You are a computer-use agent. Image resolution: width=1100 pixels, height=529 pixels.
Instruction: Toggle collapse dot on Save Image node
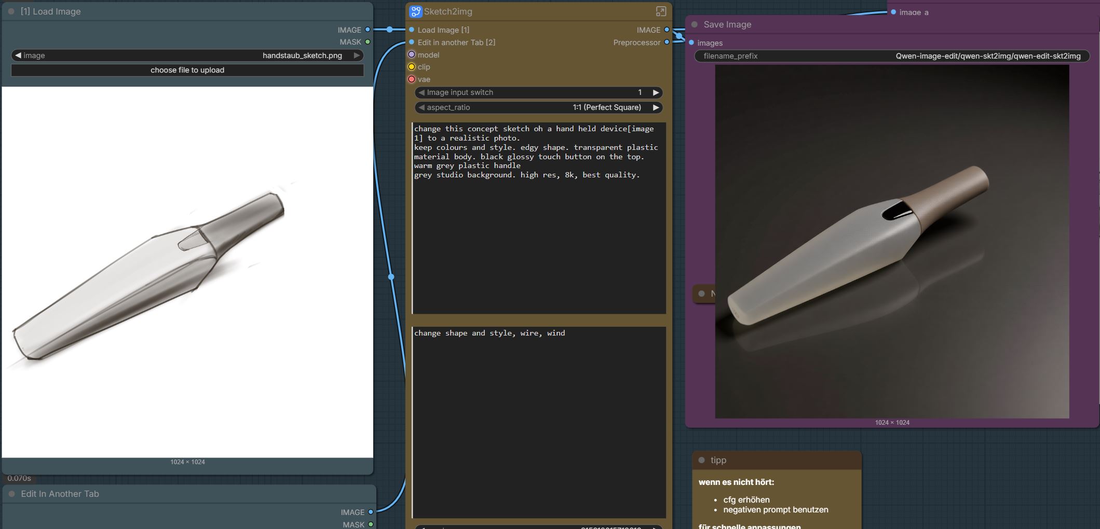695,24
